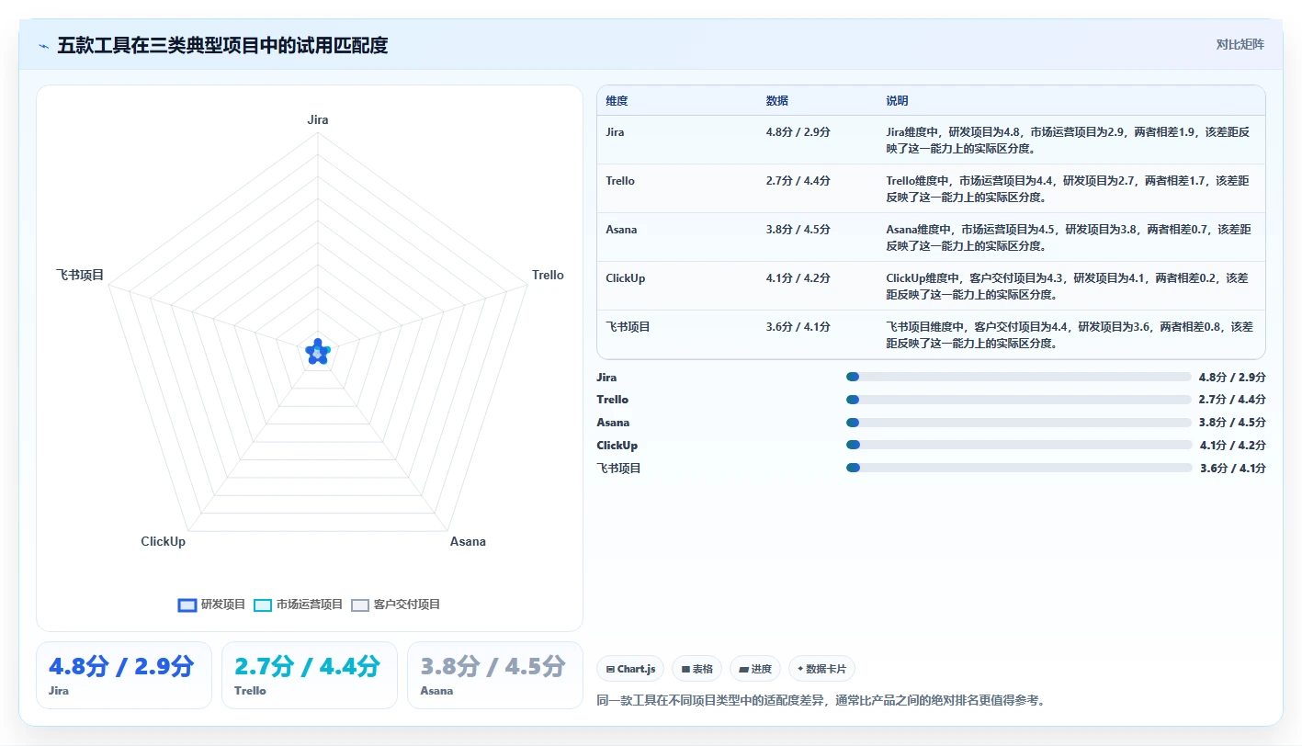
Task: Toggle the 研发项目 legend item
Action: click(x=212, y=605)
